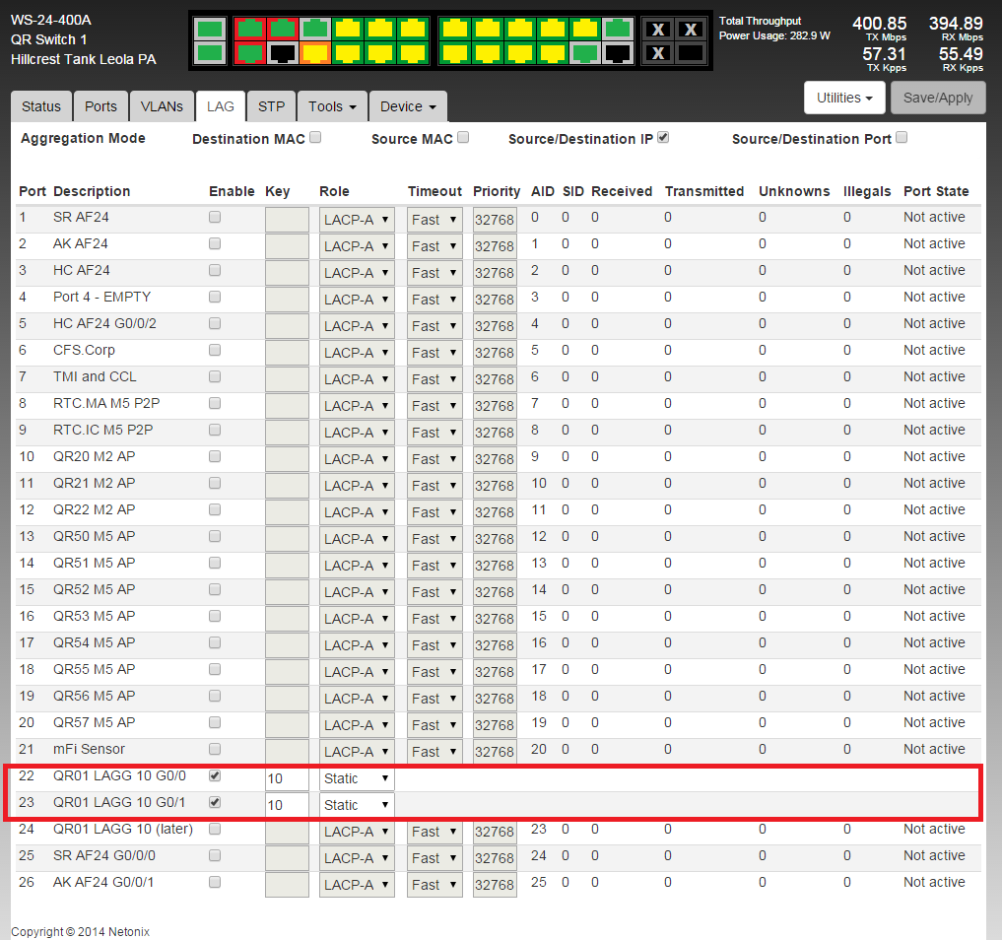Click the black port icon in left port group
This screenshot has width=1002, height=940.
point(283,53)
